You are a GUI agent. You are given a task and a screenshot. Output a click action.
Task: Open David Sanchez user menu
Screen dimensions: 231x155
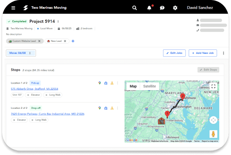tap(200, 8)
